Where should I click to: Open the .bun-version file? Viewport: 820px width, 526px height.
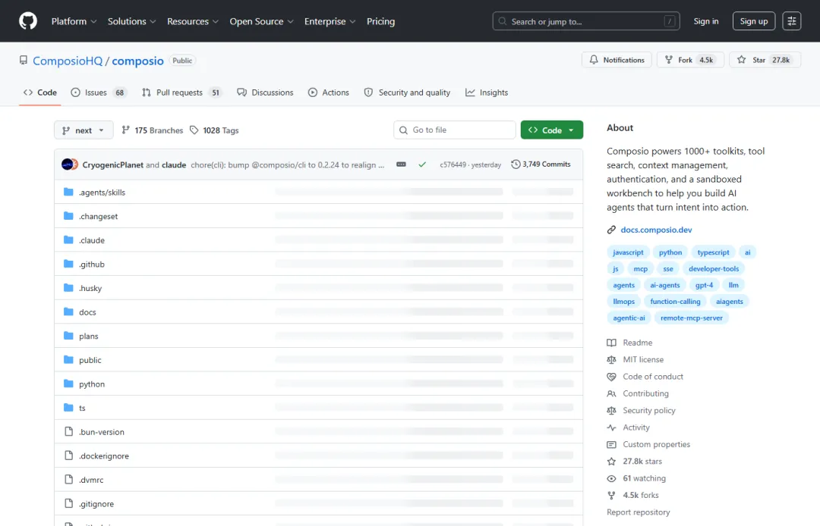102,433
